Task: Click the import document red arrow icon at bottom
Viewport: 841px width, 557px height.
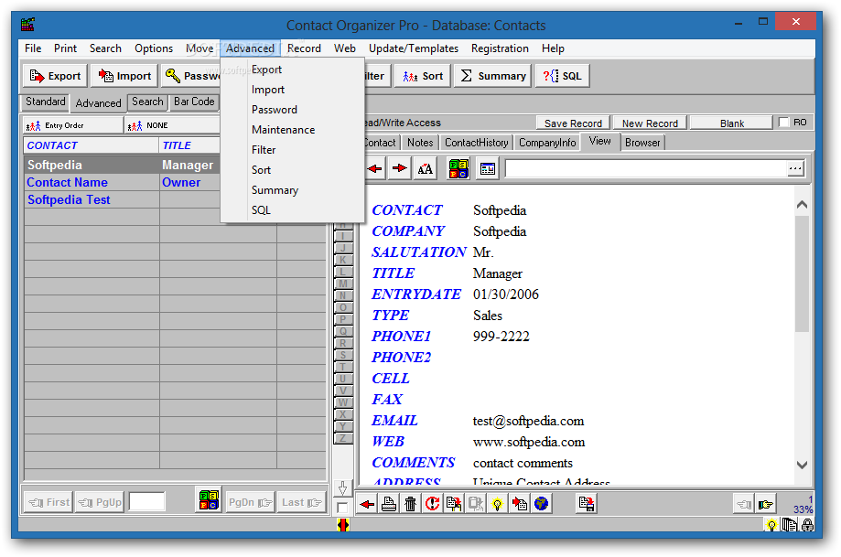Action: (x=519, y=504)
